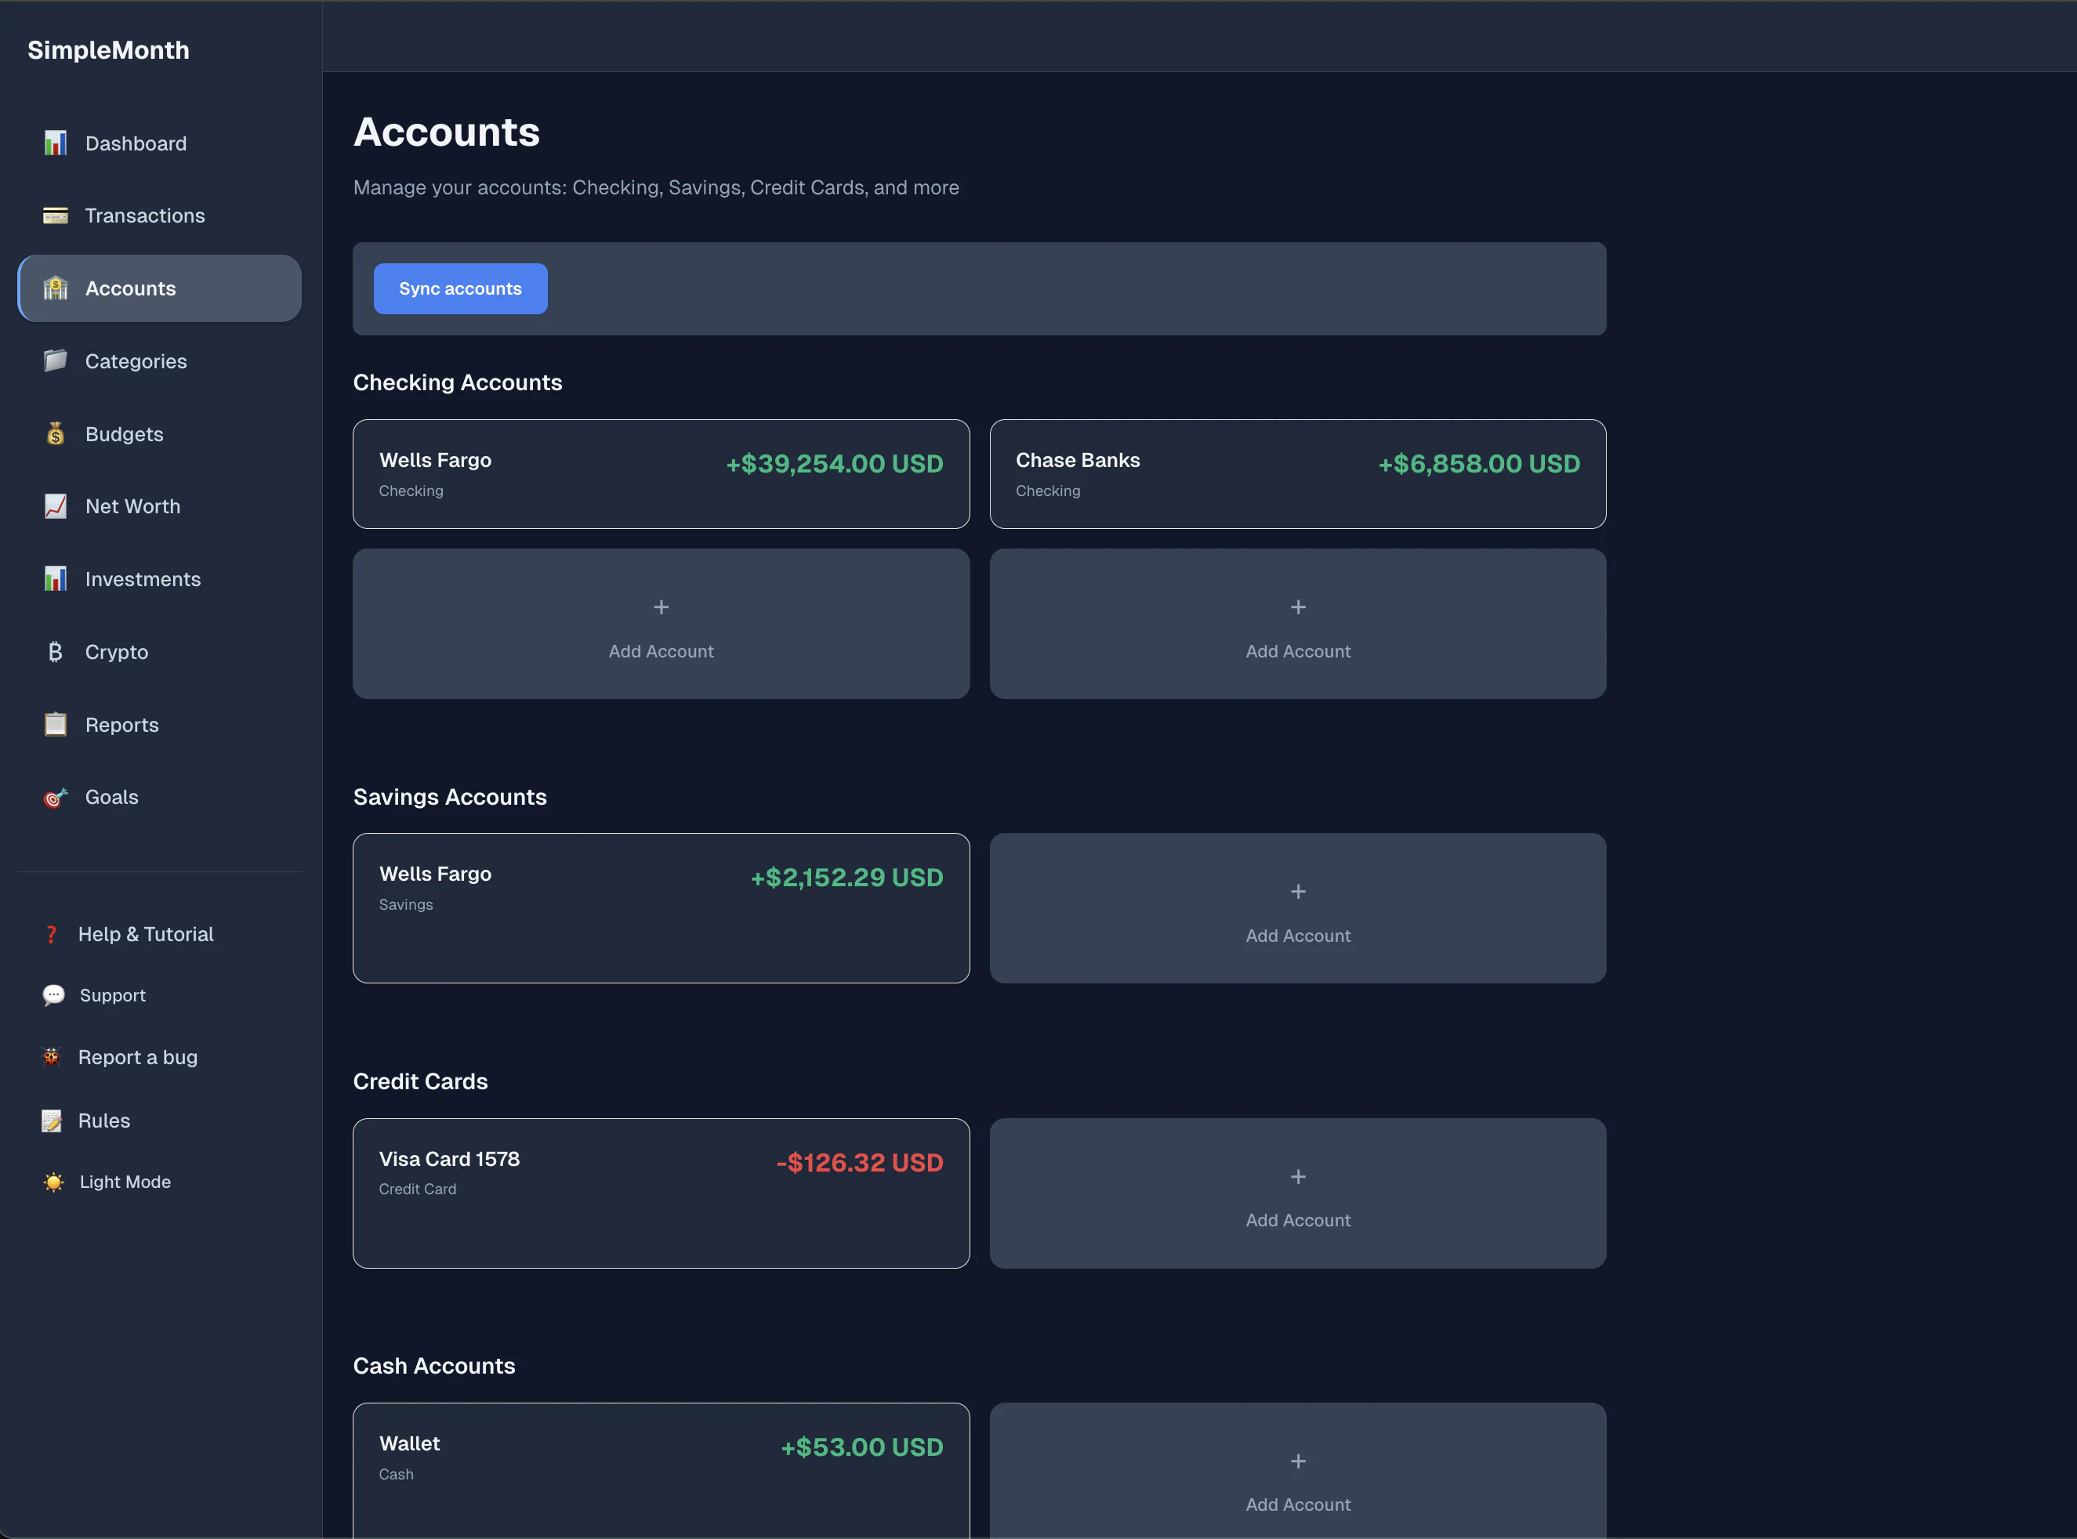The width and height of the screenshot is (2077, 1539).
Task: Click the Investments chart icon
Action: [x=55, y=578]
